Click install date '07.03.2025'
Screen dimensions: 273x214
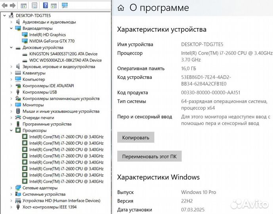[193, 210]
